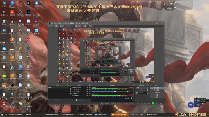Image resolution: width=209 pixels, height=117 pixels.
Task: Select 场景 item in Scenes list
Action: [58, 87]
